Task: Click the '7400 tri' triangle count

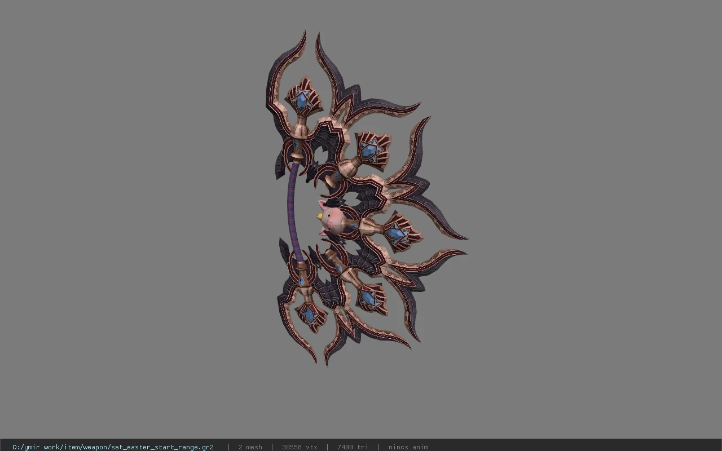Action: 353,447
